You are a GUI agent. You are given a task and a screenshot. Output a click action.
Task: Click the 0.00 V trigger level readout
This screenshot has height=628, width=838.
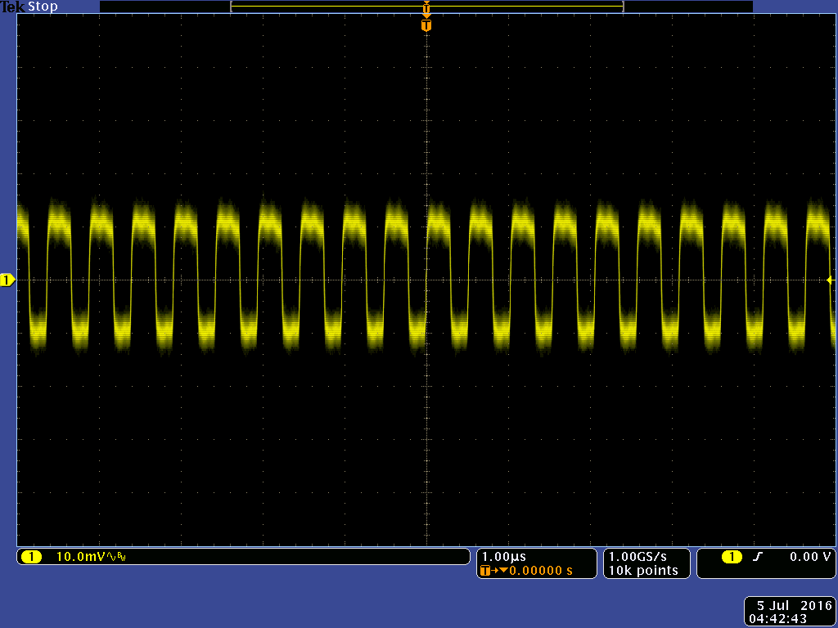[x=810, y=556]
